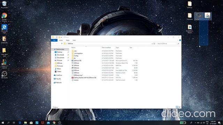The width and height of the screenshot is (223, 125).
Task: Sort files by Type column
Action: coord(117,48)
